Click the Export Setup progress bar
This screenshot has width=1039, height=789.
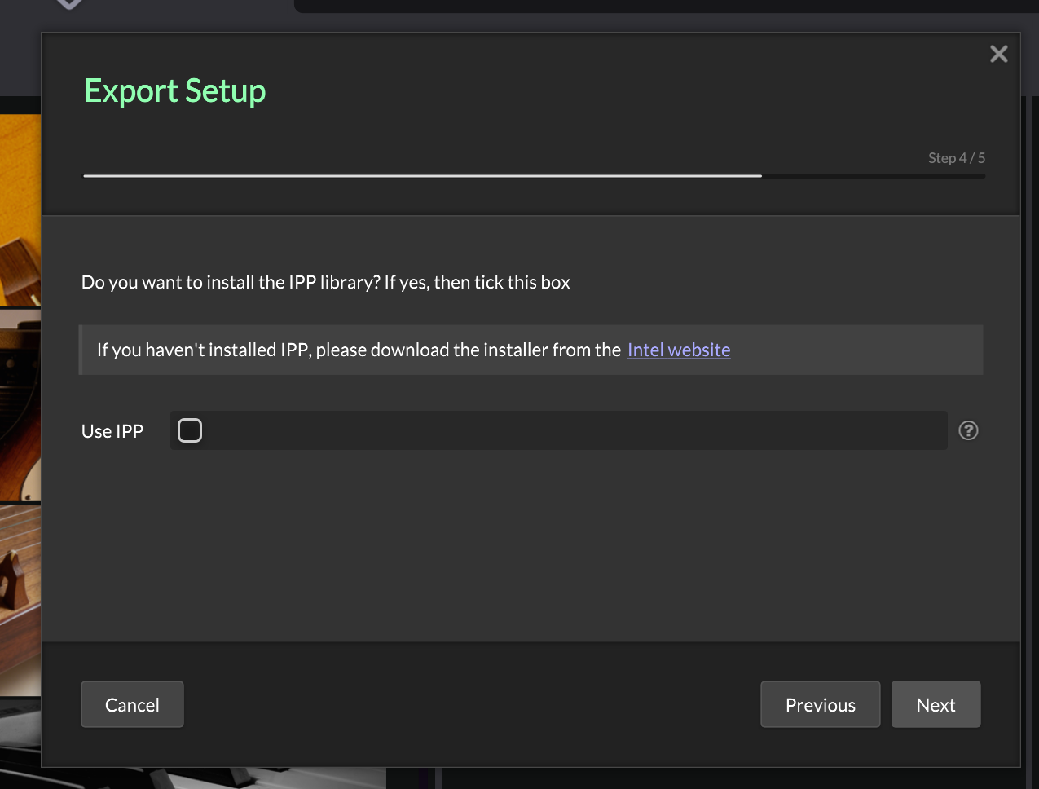pos(534,175)
